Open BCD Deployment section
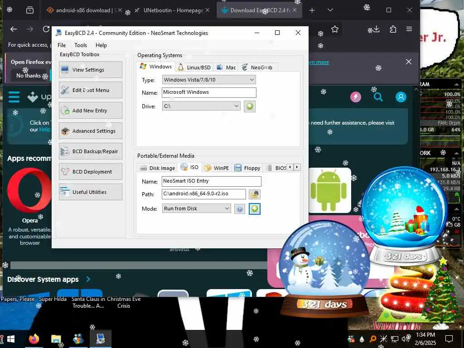Image resolution: width=464 pixels, height=348 pixels. (x=91, y=172)
